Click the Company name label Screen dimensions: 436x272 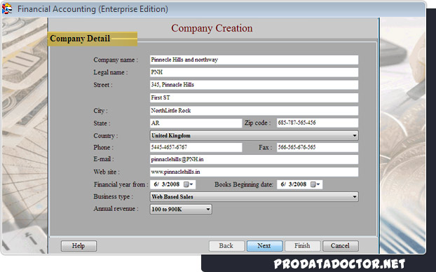pos(116,60)
